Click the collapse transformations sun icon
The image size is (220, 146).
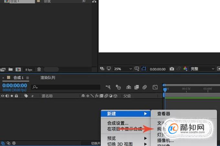click(88, 96)
